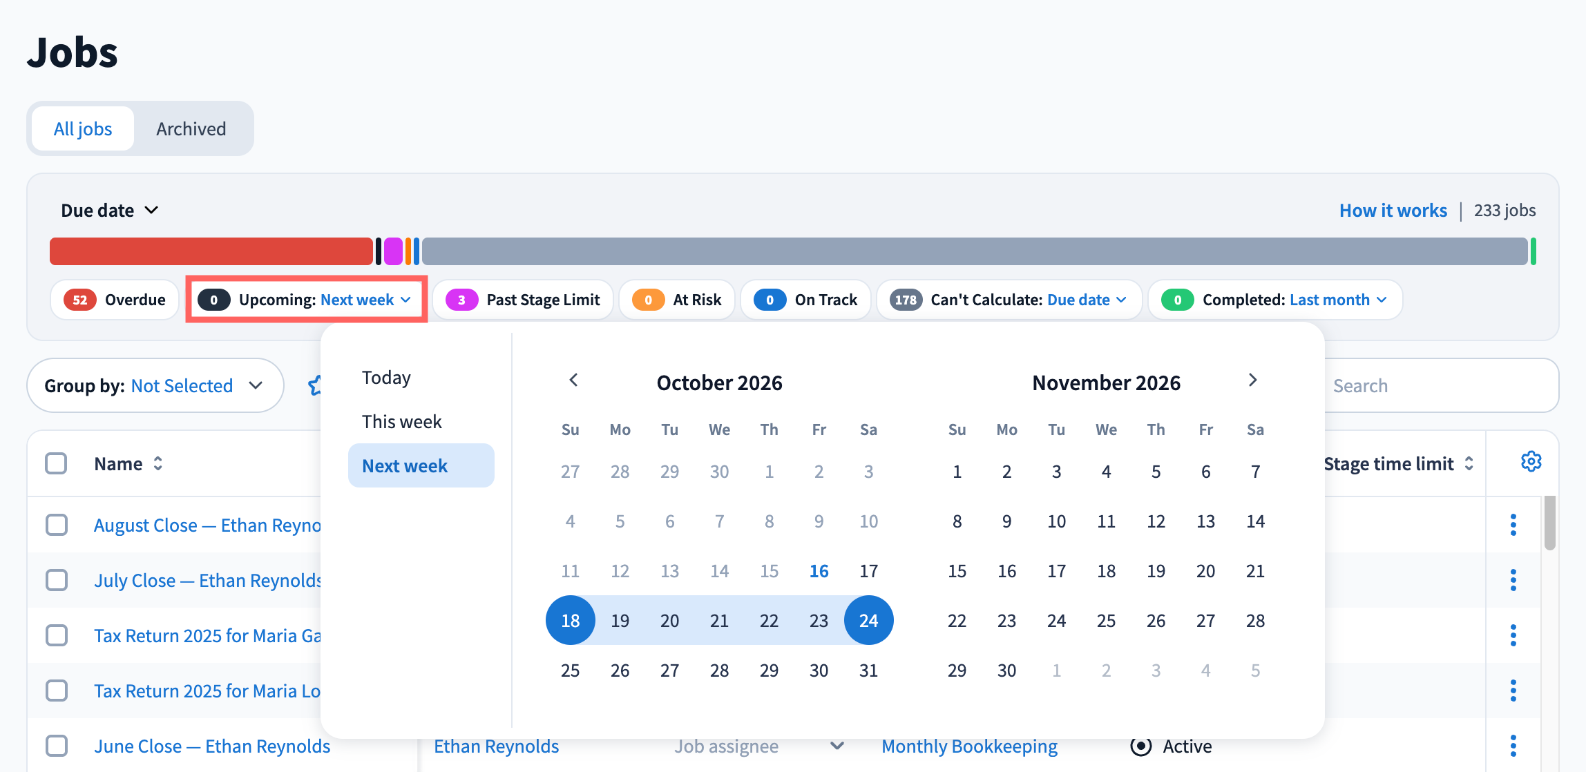This screenshot has width=1586, height=772.
Task: Click the jobs table vertical scrollbar
Action: tap(1549, 523)
